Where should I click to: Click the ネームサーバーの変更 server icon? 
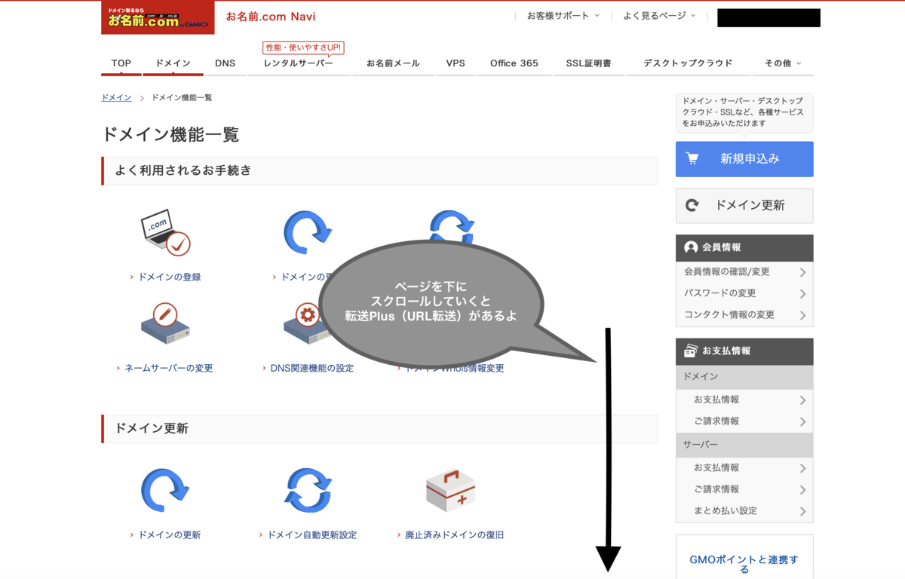point(165,323)
